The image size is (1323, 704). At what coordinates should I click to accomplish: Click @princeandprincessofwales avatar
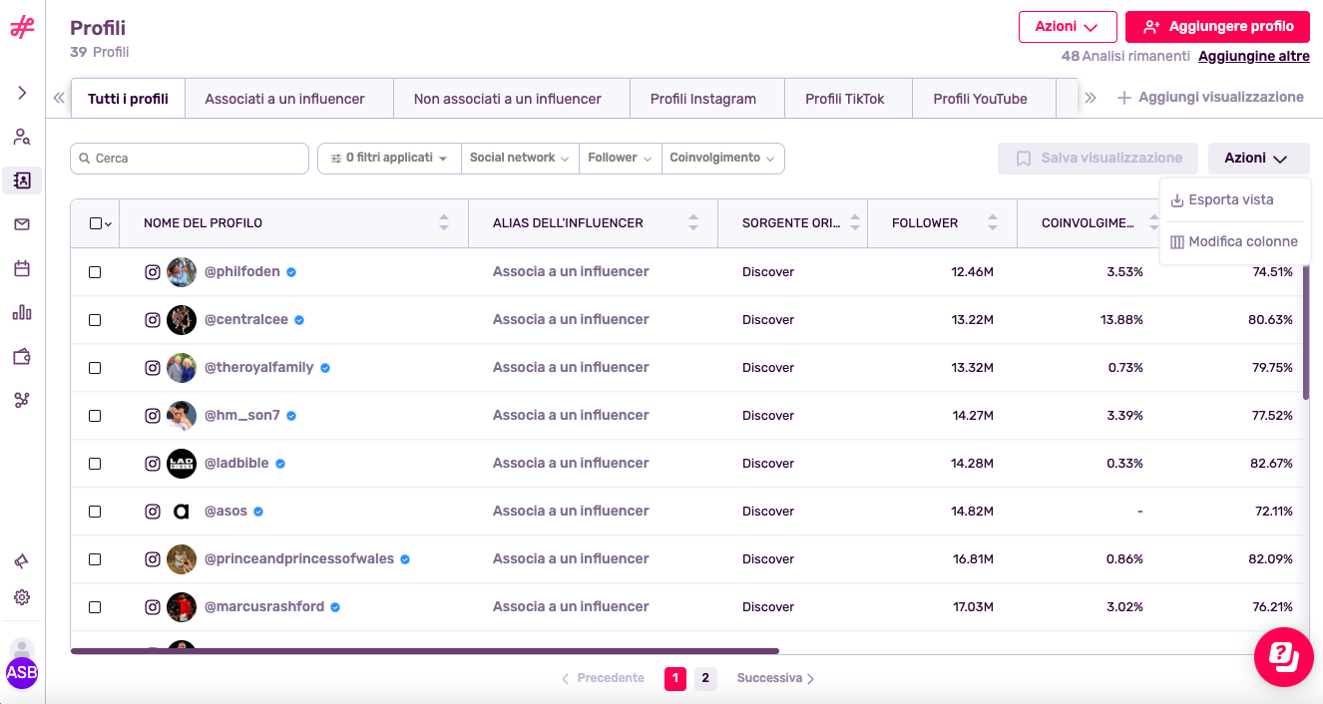click(182, 559)
